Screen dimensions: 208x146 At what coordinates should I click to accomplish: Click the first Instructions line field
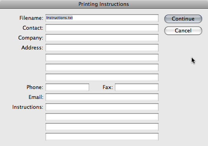(x=102, y=107)
